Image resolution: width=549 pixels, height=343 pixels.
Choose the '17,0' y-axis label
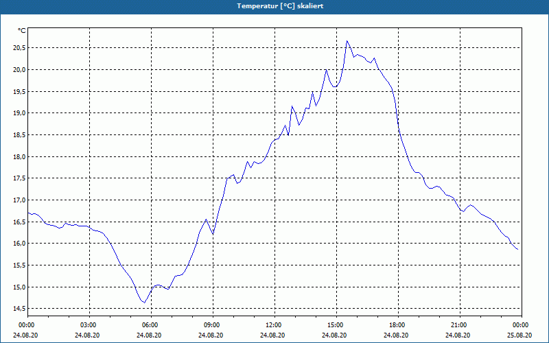(x=19, y=200)
